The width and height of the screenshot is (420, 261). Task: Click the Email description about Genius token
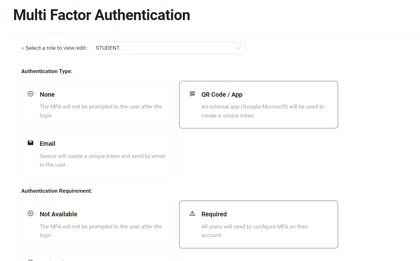pos(102,160)
